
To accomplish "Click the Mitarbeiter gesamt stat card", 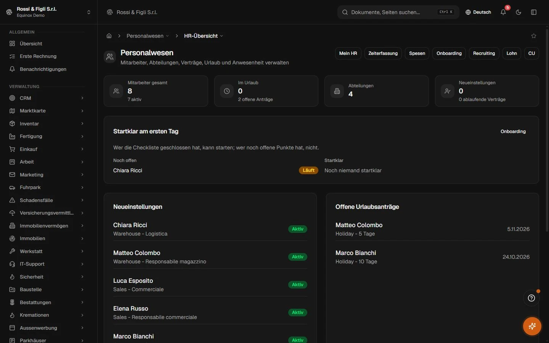I will tap(156, 91).
